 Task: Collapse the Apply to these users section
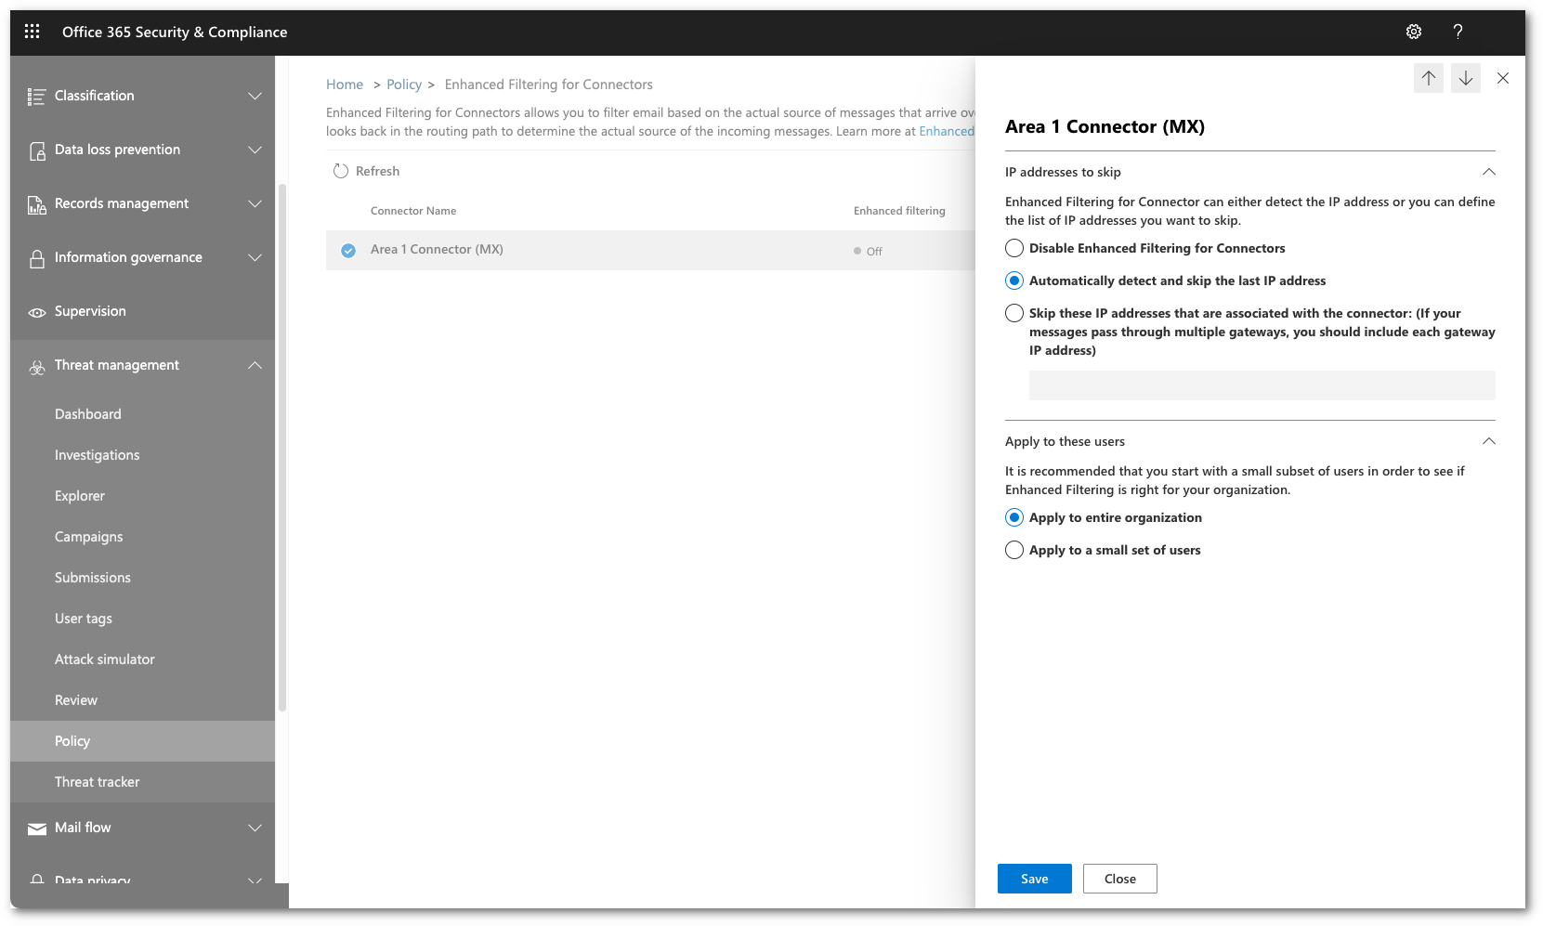click(1490, 440)
